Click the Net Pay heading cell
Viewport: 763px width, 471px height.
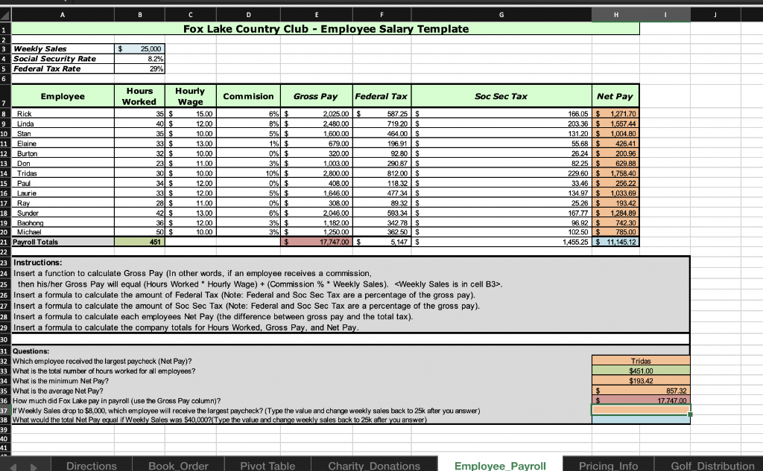pos(615,96)
